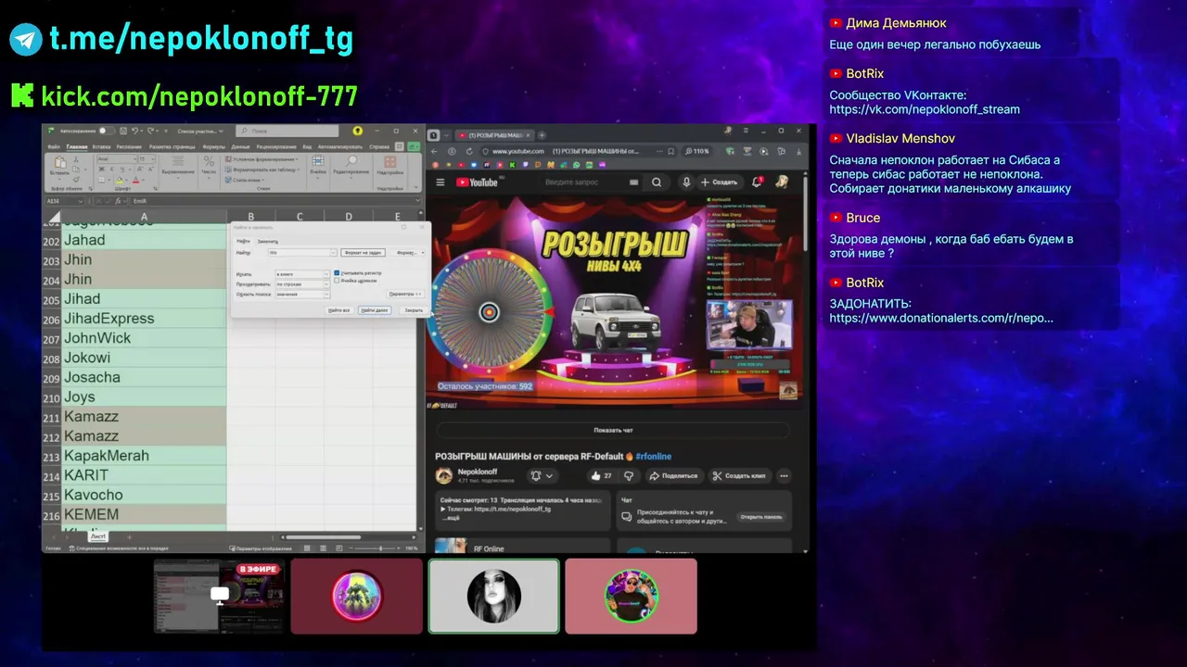This screenshot has width=1187, height=667.
Task: Toggle the match case (Учитывать регистр) checkbox
Action: click(337, 273)
